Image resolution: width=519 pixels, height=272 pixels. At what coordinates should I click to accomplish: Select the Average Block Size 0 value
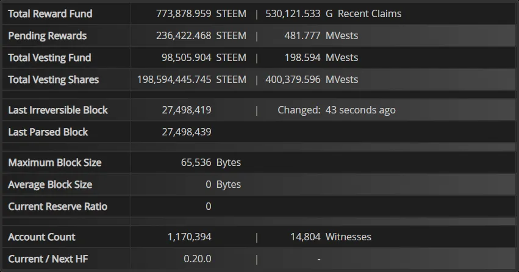pos(208,184)
